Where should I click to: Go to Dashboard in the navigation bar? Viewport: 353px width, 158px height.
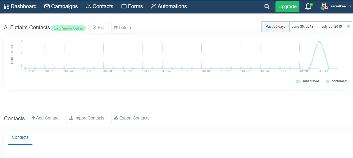click(x=20, y=6)
